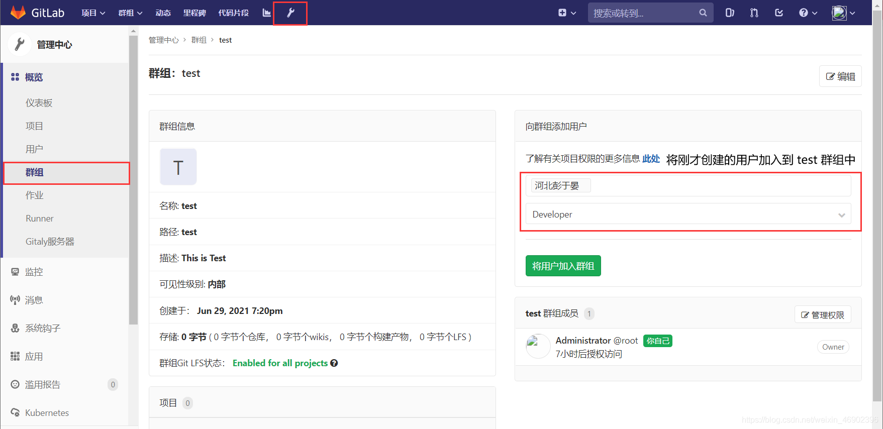
Task: Click the 编辑 button
Action: [x=840, y=76]
